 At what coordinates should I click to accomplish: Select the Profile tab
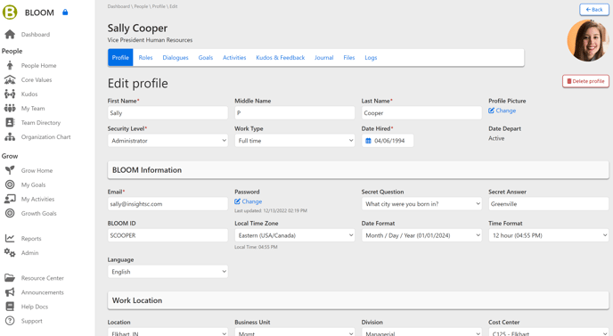[x=120, y=58]
